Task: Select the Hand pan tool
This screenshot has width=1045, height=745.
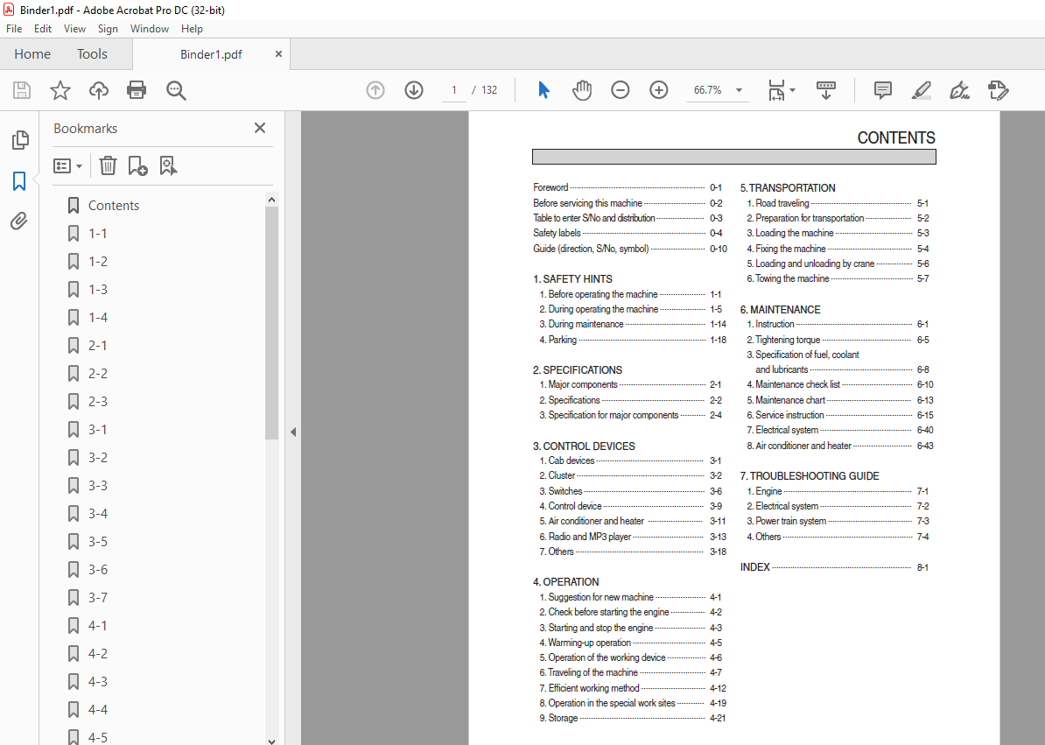Action: 582,90
